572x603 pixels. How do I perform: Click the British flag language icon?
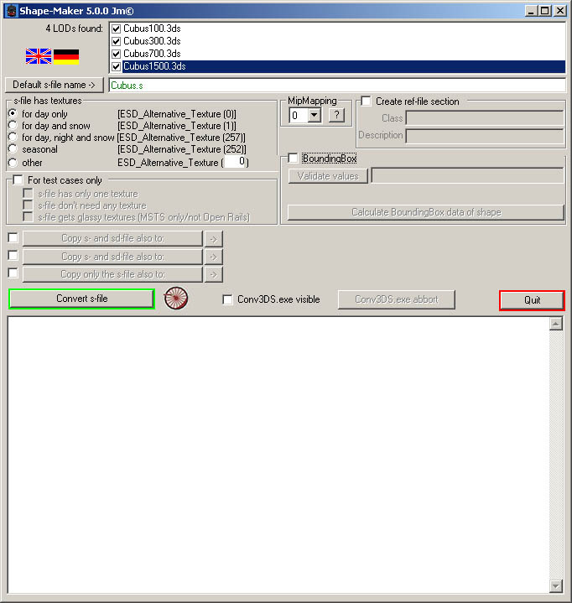click(x=39, y=56)
